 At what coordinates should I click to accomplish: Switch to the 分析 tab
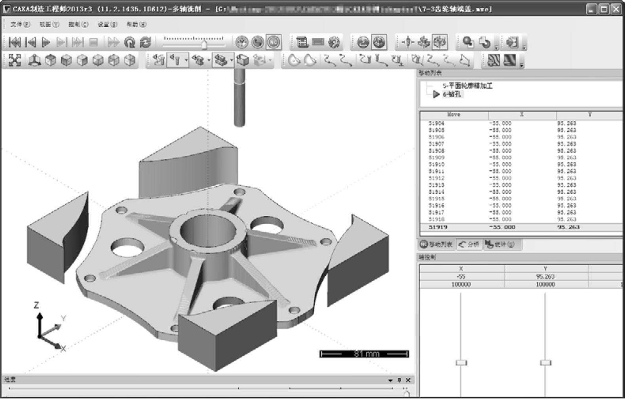tap(469, 244)
